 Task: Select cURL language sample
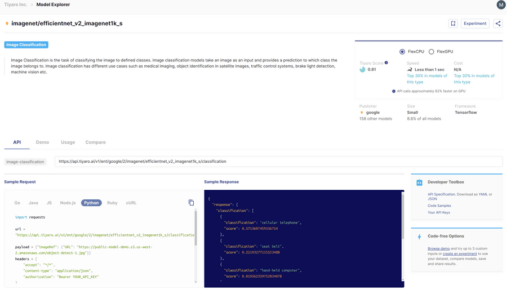tap(131, 203)
